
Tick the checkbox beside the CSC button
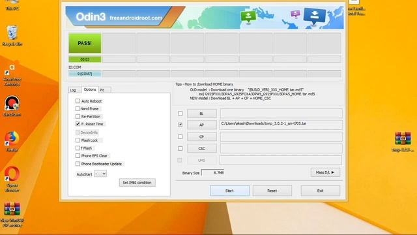pos(180,148)
